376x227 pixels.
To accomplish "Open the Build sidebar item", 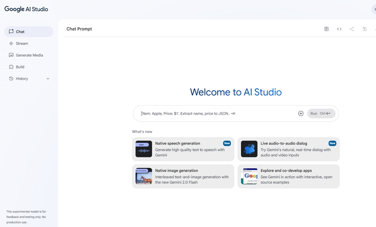I will coord(29,67).
